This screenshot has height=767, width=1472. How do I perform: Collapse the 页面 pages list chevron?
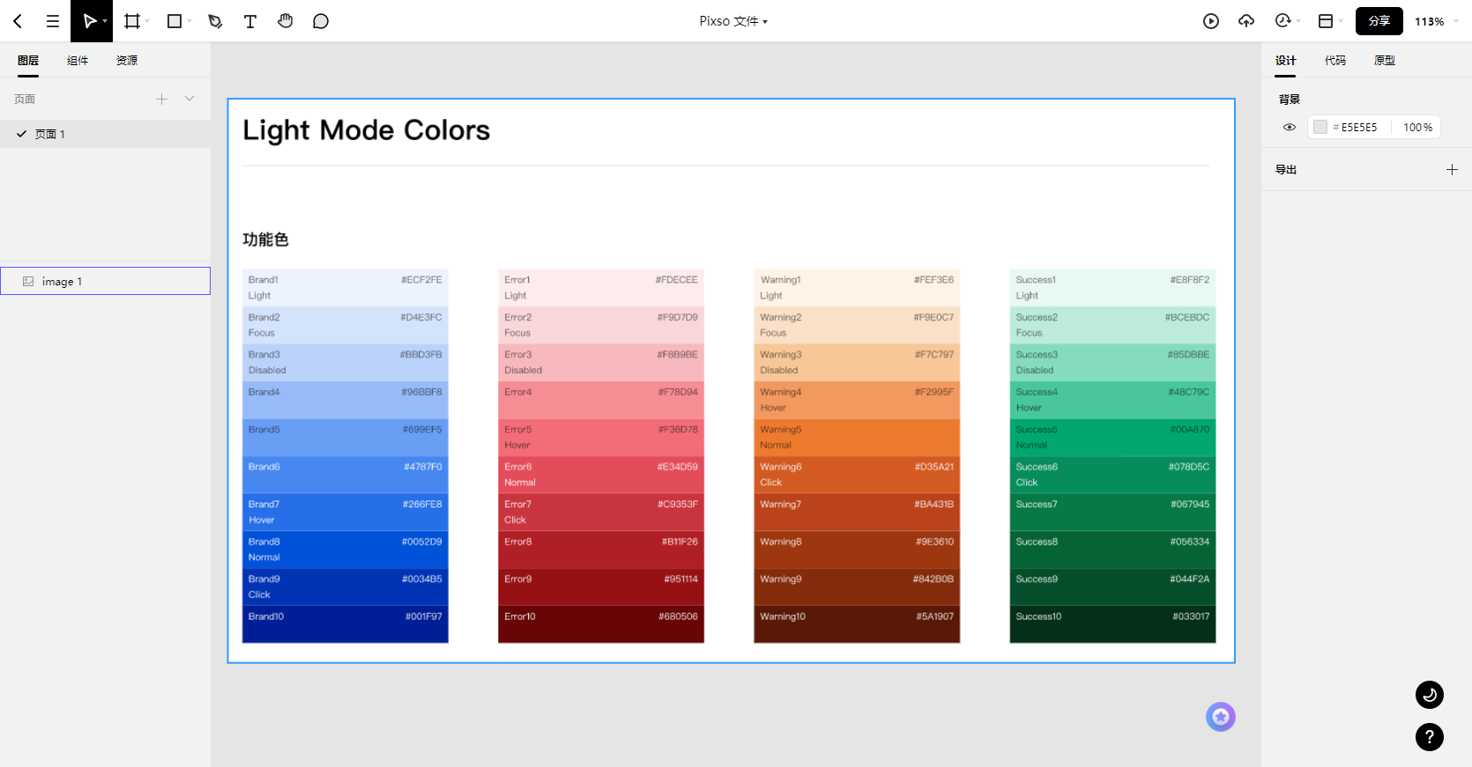(x=190, y=99)
